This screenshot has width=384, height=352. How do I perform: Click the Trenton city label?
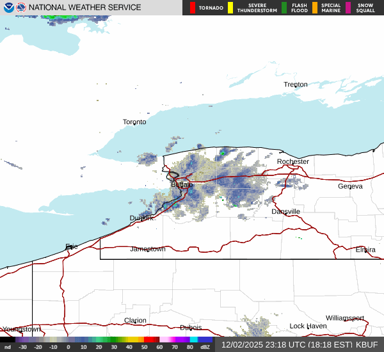[x=296, y=84]
